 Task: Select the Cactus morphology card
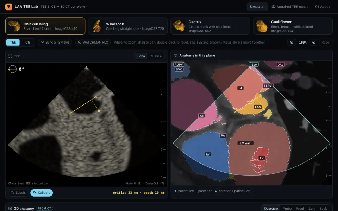pos(210,26)
